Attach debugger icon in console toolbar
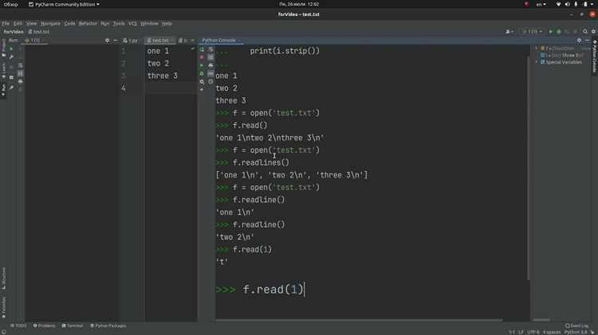 point(202,73)
